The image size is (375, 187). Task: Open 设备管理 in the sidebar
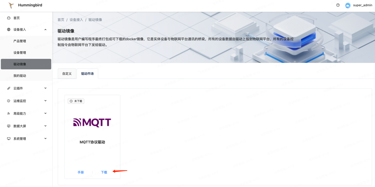pos(20,53)
